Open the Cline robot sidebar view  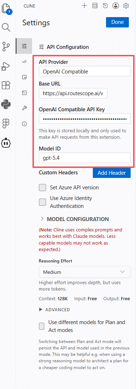coord(6,143)
